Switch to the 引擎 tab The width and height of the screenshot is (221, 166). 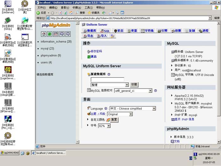[163, 31]
